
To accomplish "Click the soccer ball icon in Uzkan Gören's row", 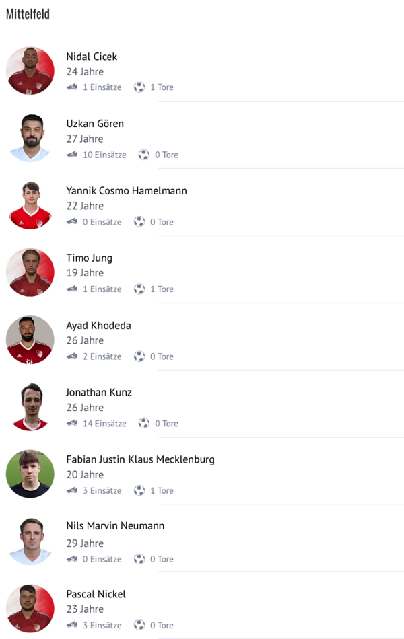I will 144,155.
